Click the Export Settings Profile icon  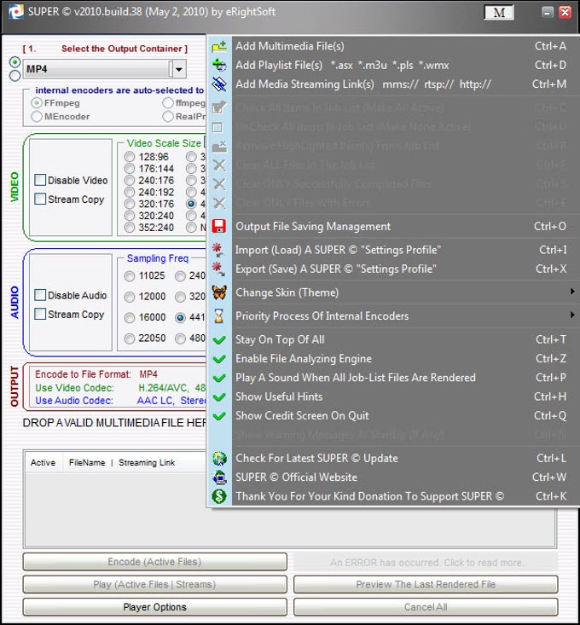(218, 269)
